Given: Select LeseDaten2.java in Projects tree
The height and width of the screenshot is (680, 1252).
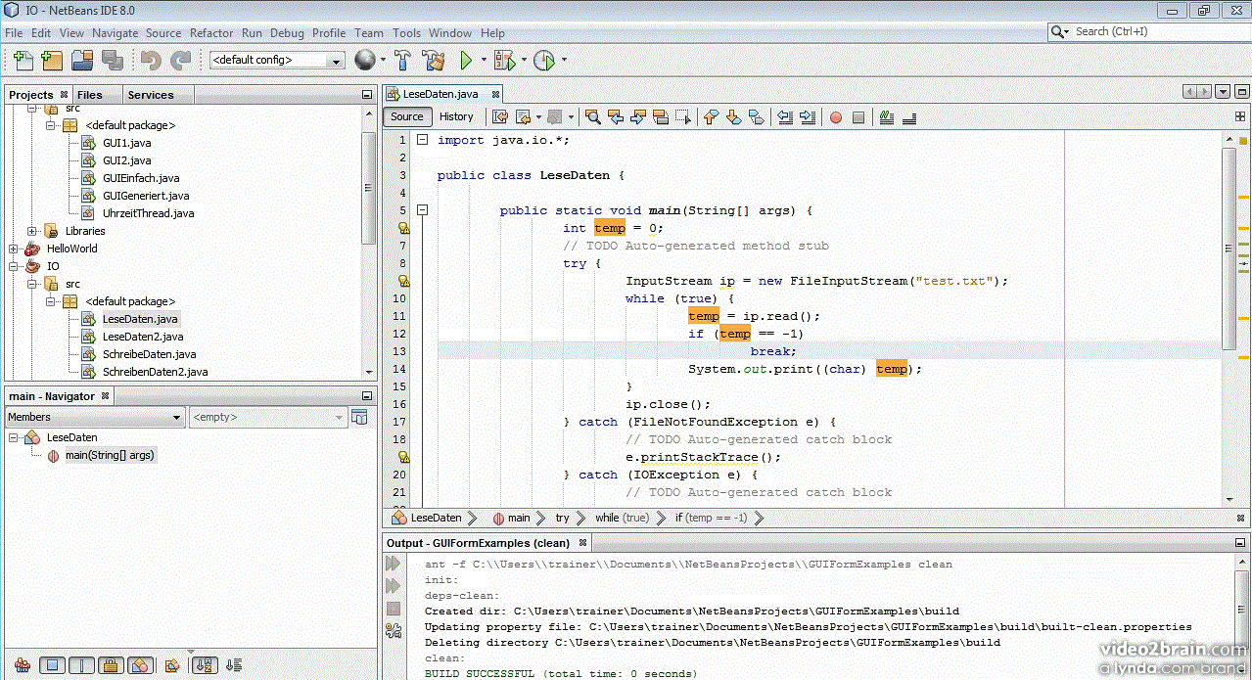Looking at the screenshot, I should tap(143, 337).
